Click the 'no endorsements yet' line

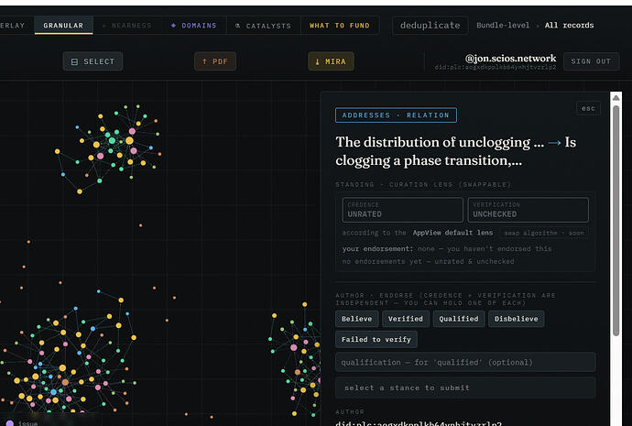428,262
